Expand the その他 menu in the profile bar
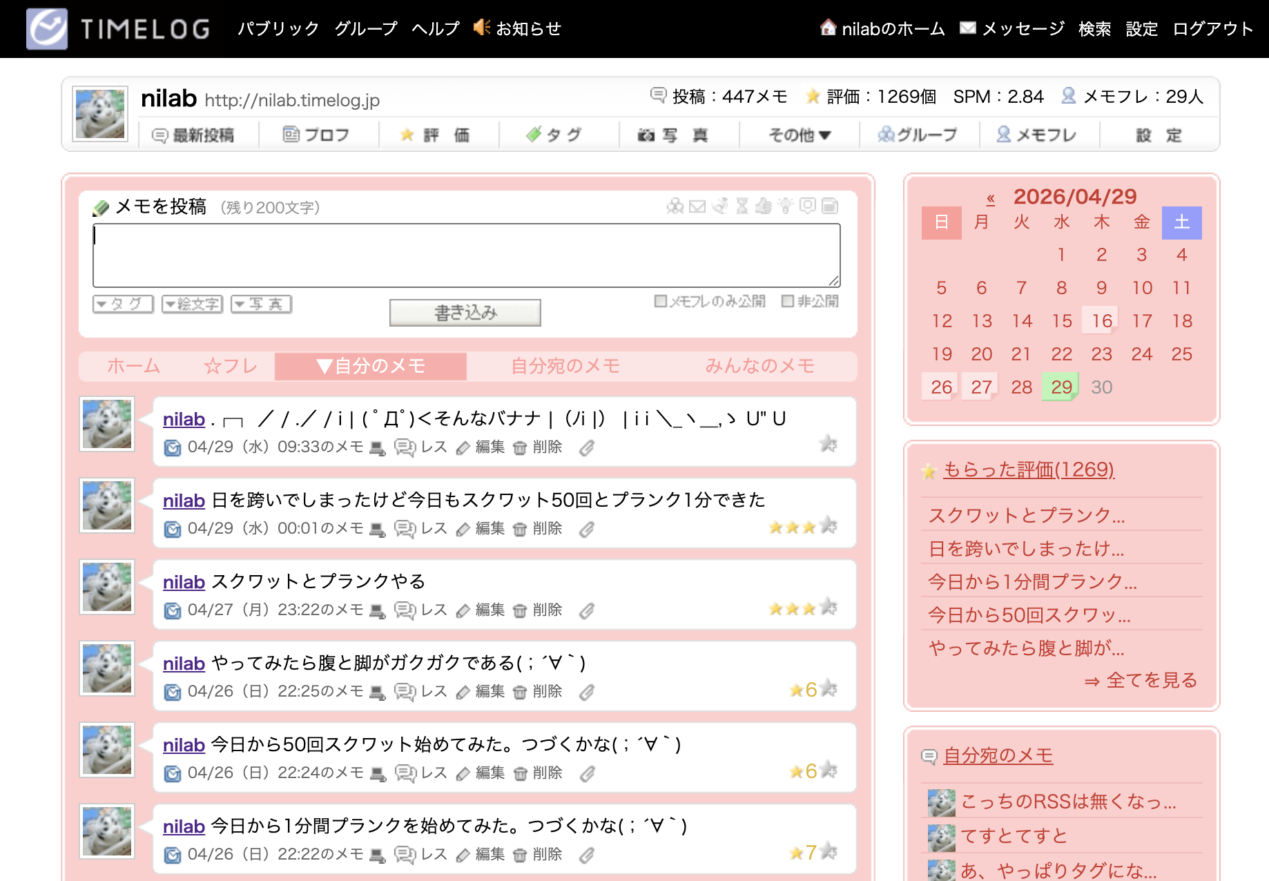The height and width of the screenshot is (881, 1269). [x=800, y=135]
